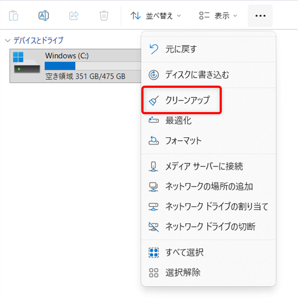Click the optimize drive icon beside 最適化
298x300 pixels.
(x=154, y=120)
